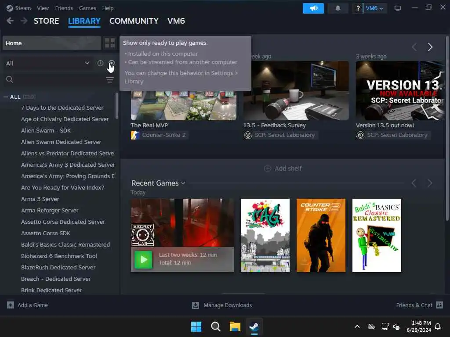
Task: Open the Friends & Chat icon
Action: point(439,305)
